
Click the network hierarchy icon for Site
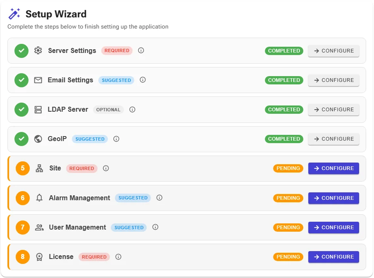(x=39, y=168)
